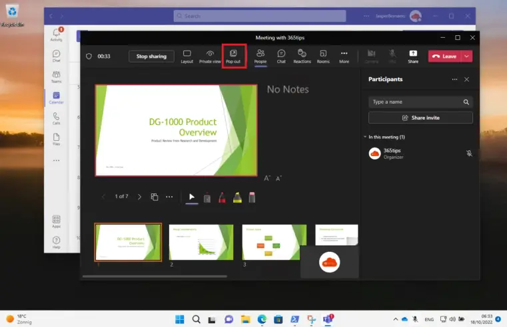Viewport: 507px width, 327px height.
Task: Toggle the Camera on or off
Action: [371, 56]
